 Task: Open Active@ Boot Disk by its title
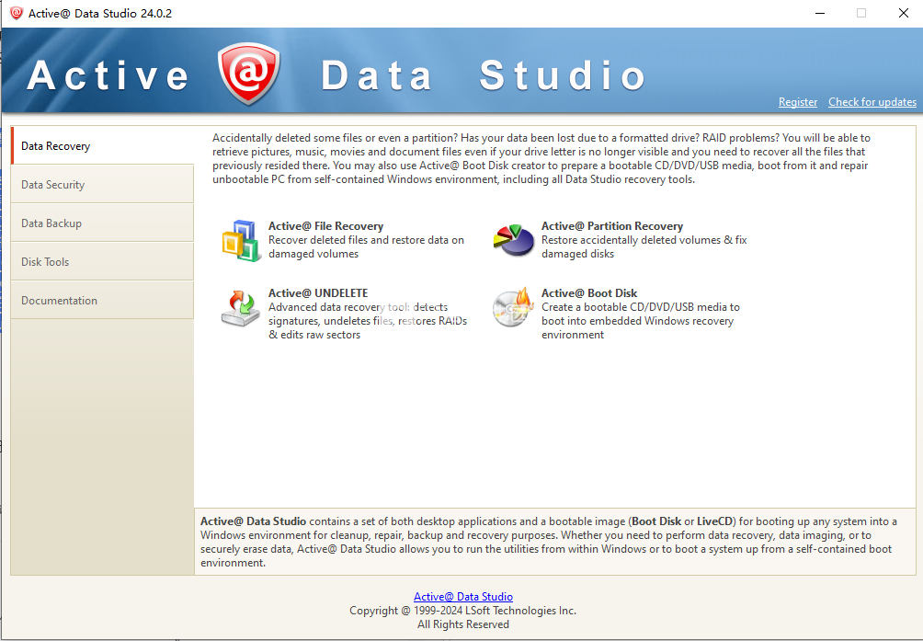(589, 293)
